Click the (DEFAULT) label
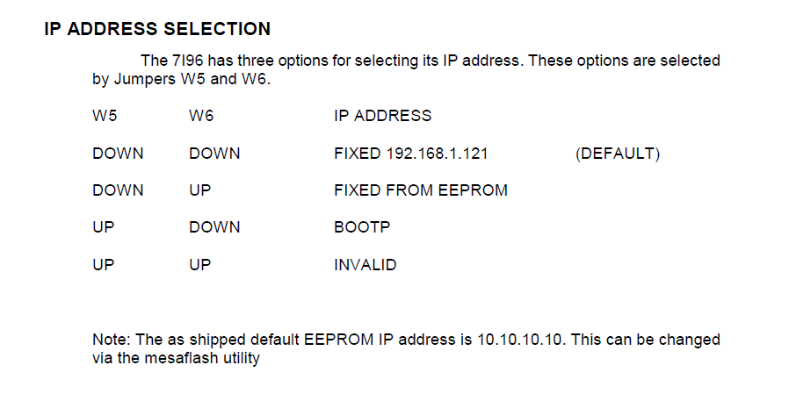The height and width of the screenshot is (394, 789). click(x=617, y=154)
